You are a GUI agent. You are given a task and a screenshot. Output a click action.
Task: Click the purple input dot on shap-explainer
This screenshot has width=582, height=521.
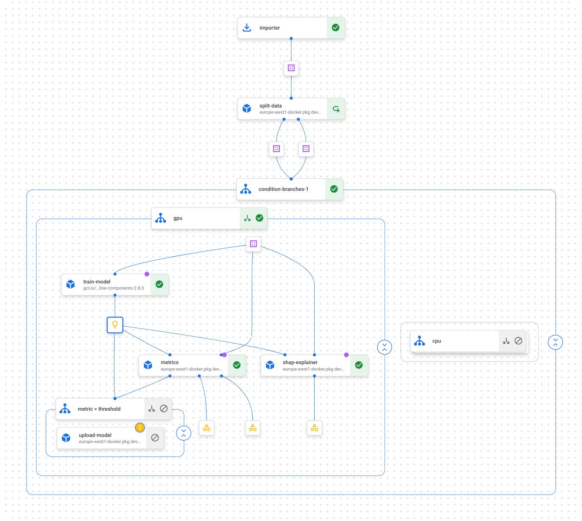[x=346, y=355]
